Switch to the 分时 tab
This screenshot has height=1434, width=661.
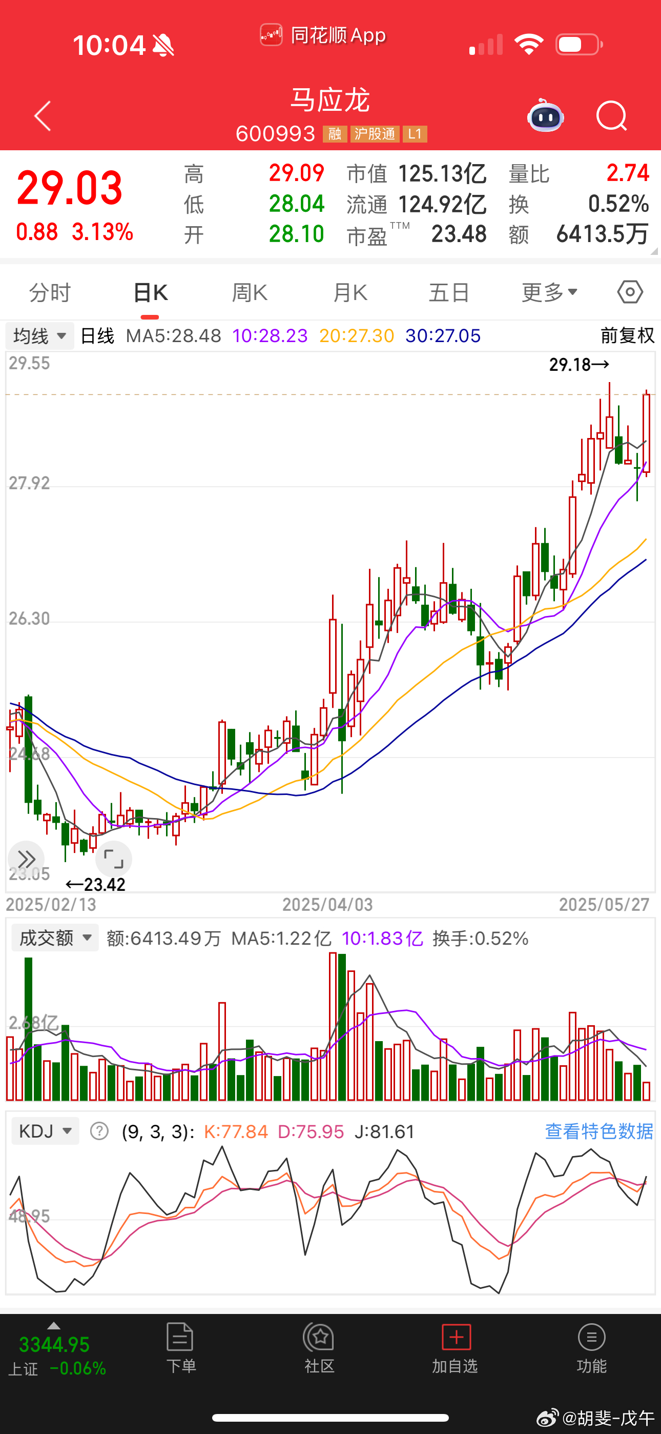point(50,292)
